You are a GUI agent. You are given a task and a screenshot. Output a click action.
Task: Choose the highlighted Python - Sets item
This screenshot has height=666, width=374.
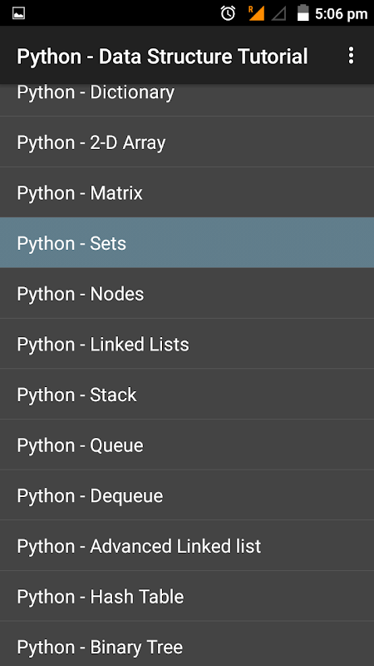187,242
